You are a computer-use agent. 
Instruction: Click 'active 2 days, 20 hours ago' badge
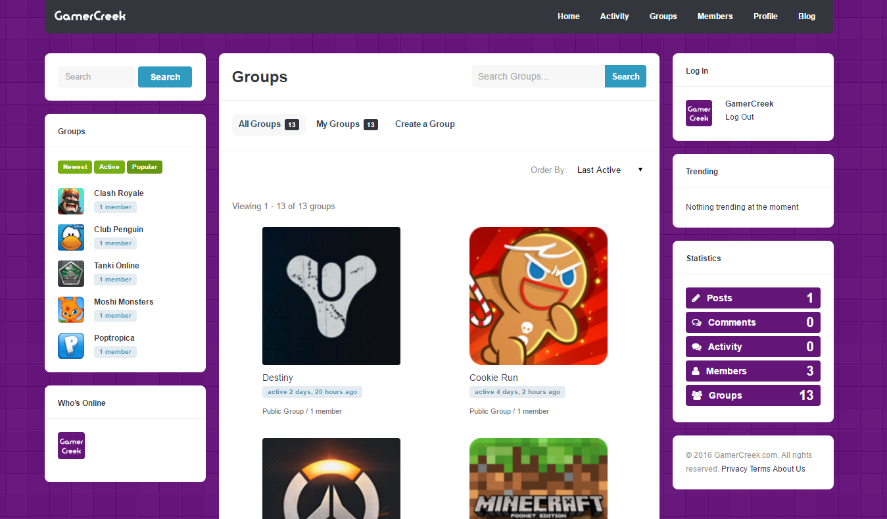click(312, 392)
